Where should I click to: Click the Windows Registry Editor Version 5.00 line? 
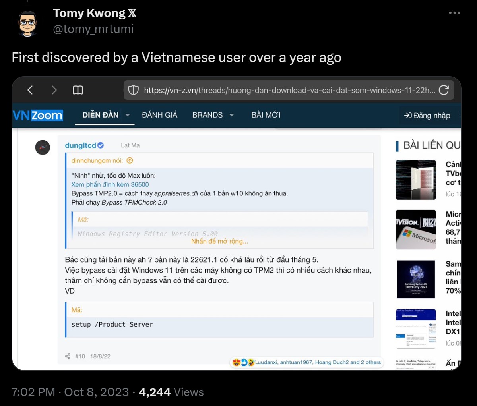pyautogui.click(x=147, y=234)
